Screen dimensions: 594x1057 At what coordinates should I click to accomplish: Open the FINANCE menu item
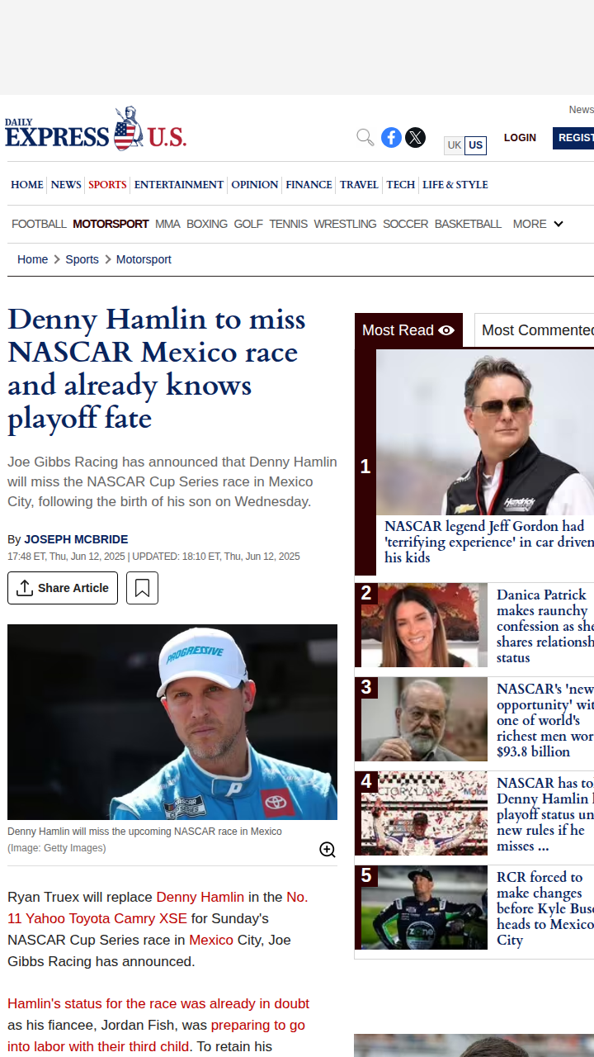309,184
